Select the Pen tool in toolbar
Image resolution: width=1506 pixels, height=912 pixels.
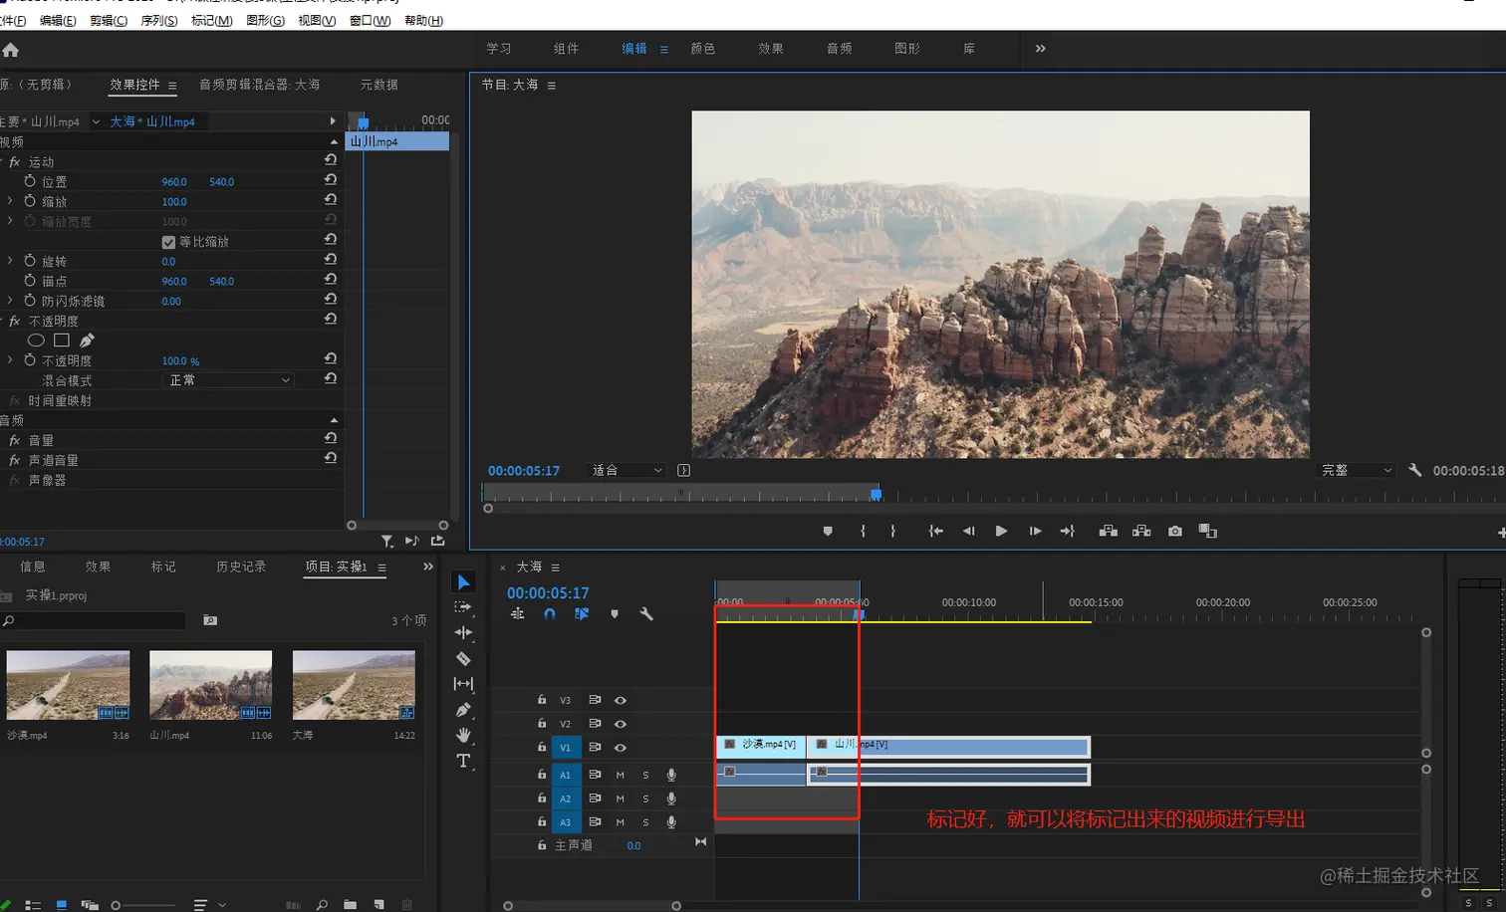pyautogui.click(x=463, y=710)
